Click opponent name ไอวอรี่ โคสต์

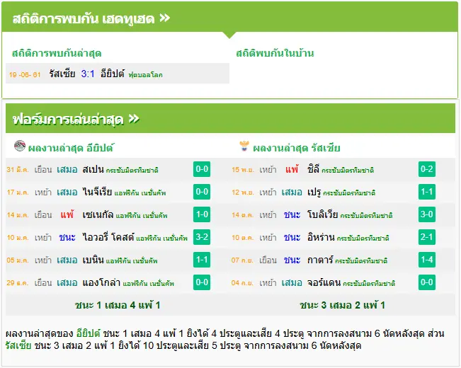108,237
